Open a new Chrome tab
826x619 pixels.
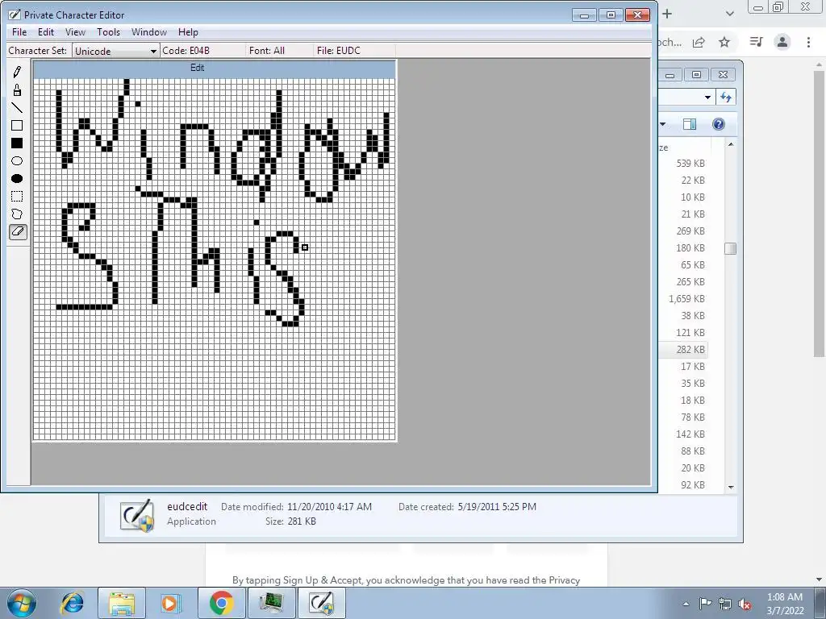[x=667, y=14]
